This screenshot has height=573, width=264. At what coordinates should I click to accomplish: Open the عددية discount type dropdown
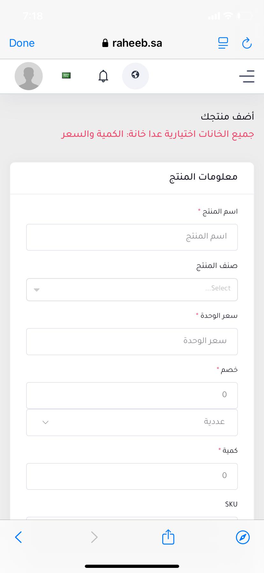pyautogui.click(x=132, y=422)
